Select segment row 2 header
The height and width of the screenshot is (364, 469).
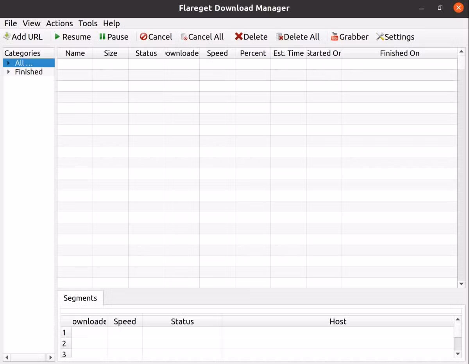[66, 344]
